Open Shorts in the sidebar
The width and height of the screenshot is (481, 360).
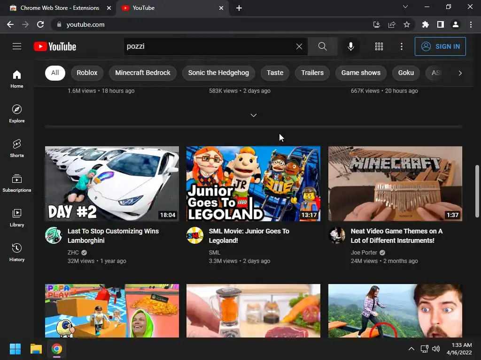point(17,149)
